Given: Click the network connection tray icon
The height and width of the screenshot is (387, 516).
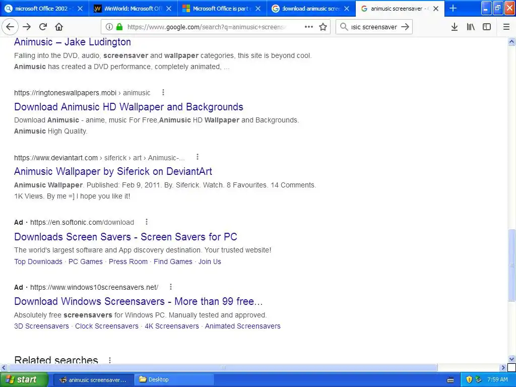Looking at the screenshot, I should (478, 379).
